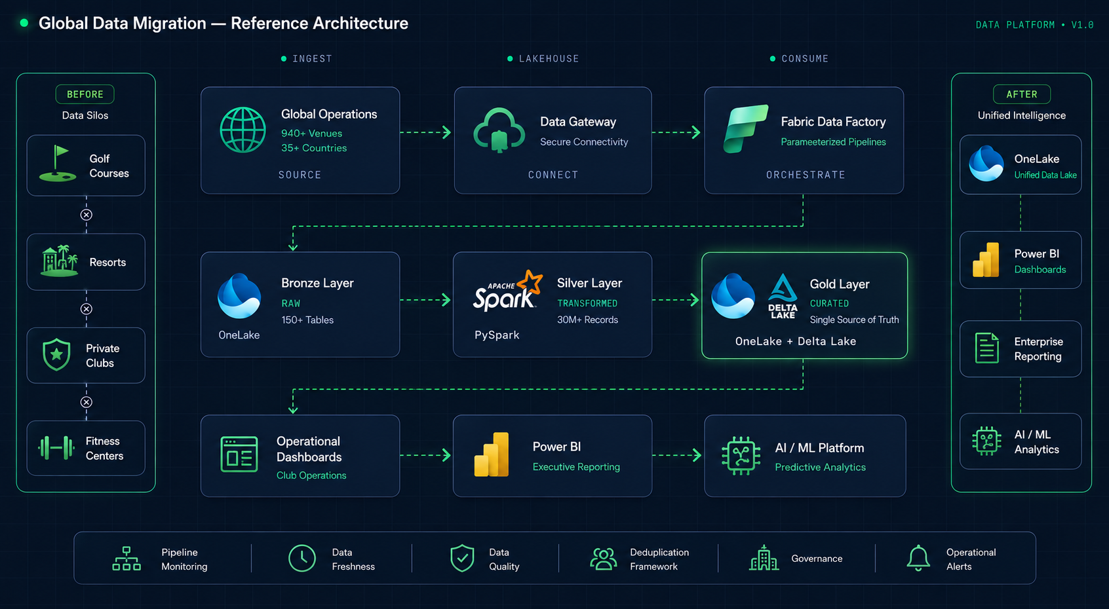The width and height of the screenshot is (1109, 609).
Task: Click the '30M+ Records' text
Action: click(x=588, y=320)
